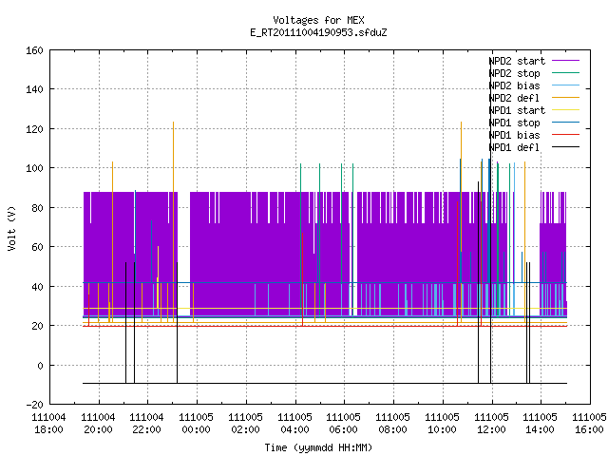
Task: Click the y-axis tick value 40
Action: (37, 287)
